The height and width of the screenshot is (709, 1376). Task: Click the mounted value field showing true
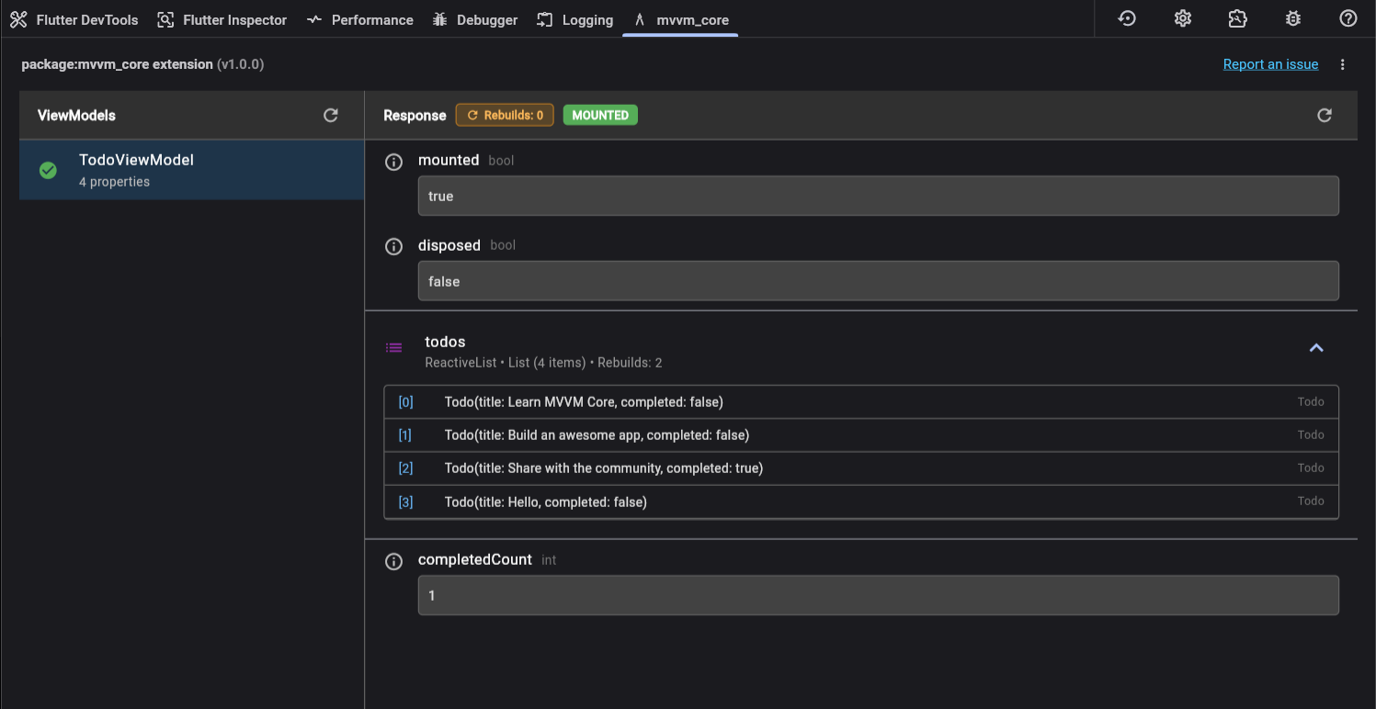pos(878,196)
